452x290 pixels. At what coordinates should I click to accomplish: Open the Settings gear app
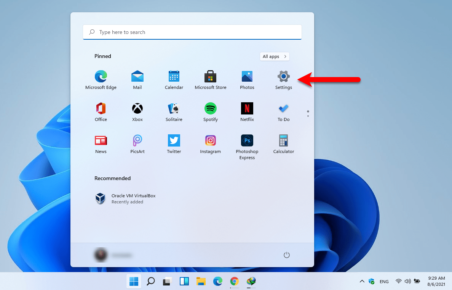(284, 80)
